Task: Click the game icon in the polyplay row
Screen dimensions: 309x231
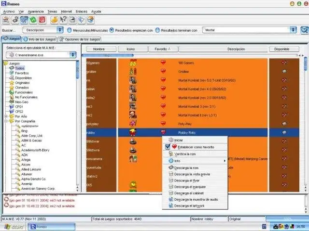Action: (133, 124)
